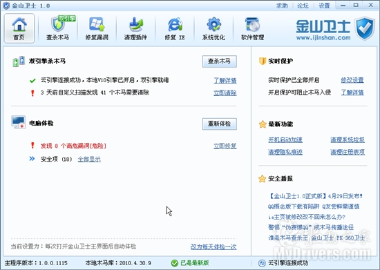380x270 pixels.
Task: Click the 金山卫士 shield logo at top right
Action: coord(365,28)
